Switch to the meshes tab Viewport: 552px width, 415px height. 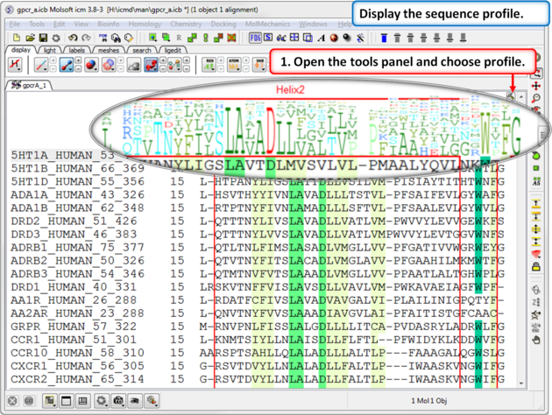[108, 50]
